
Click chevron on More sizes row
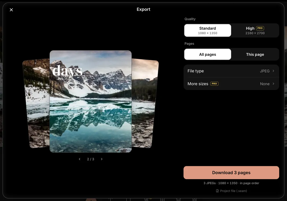click(273, 84)
